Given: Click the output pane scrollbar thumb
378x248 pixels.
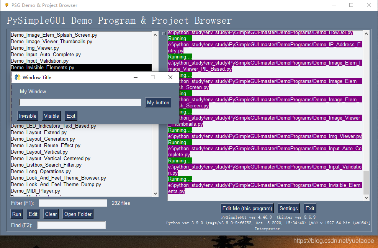Looking at the screenshot, I should 366,183.
